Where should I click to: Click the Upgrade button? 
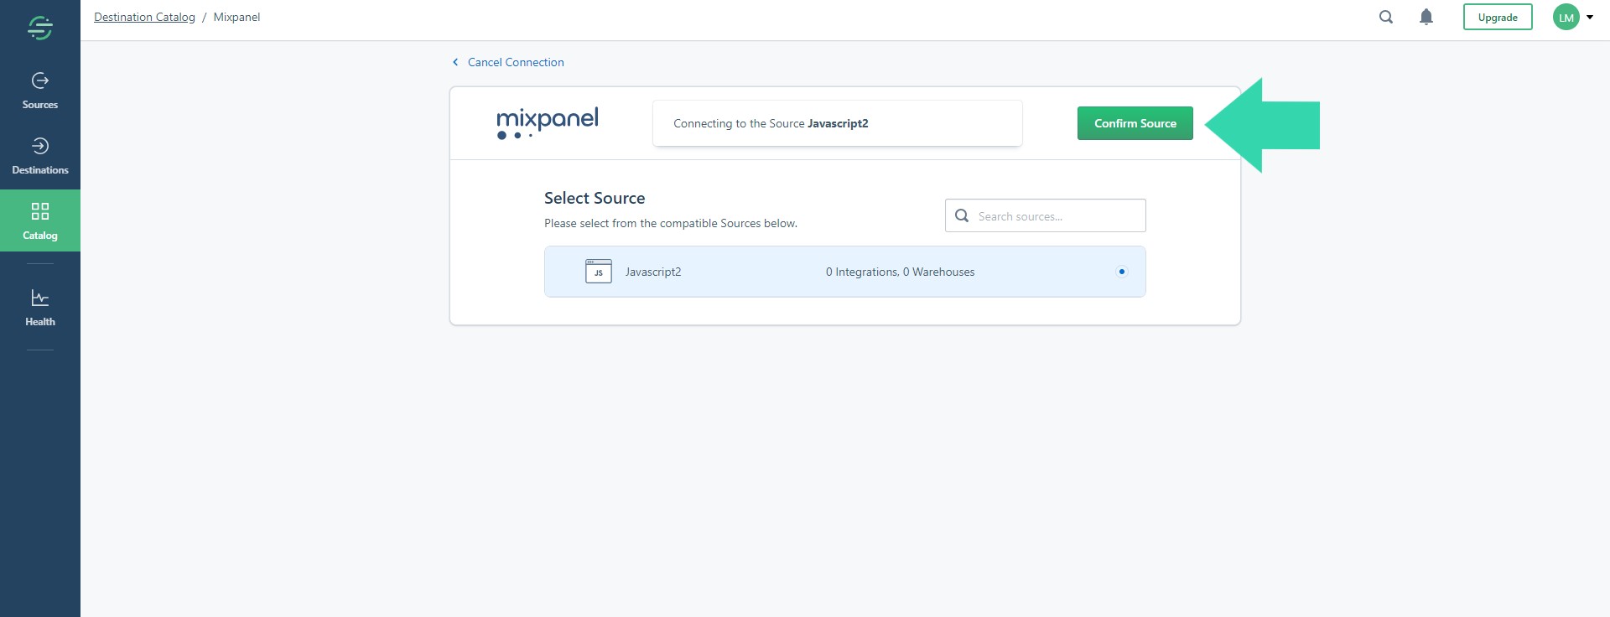(x=1498, y=17)
